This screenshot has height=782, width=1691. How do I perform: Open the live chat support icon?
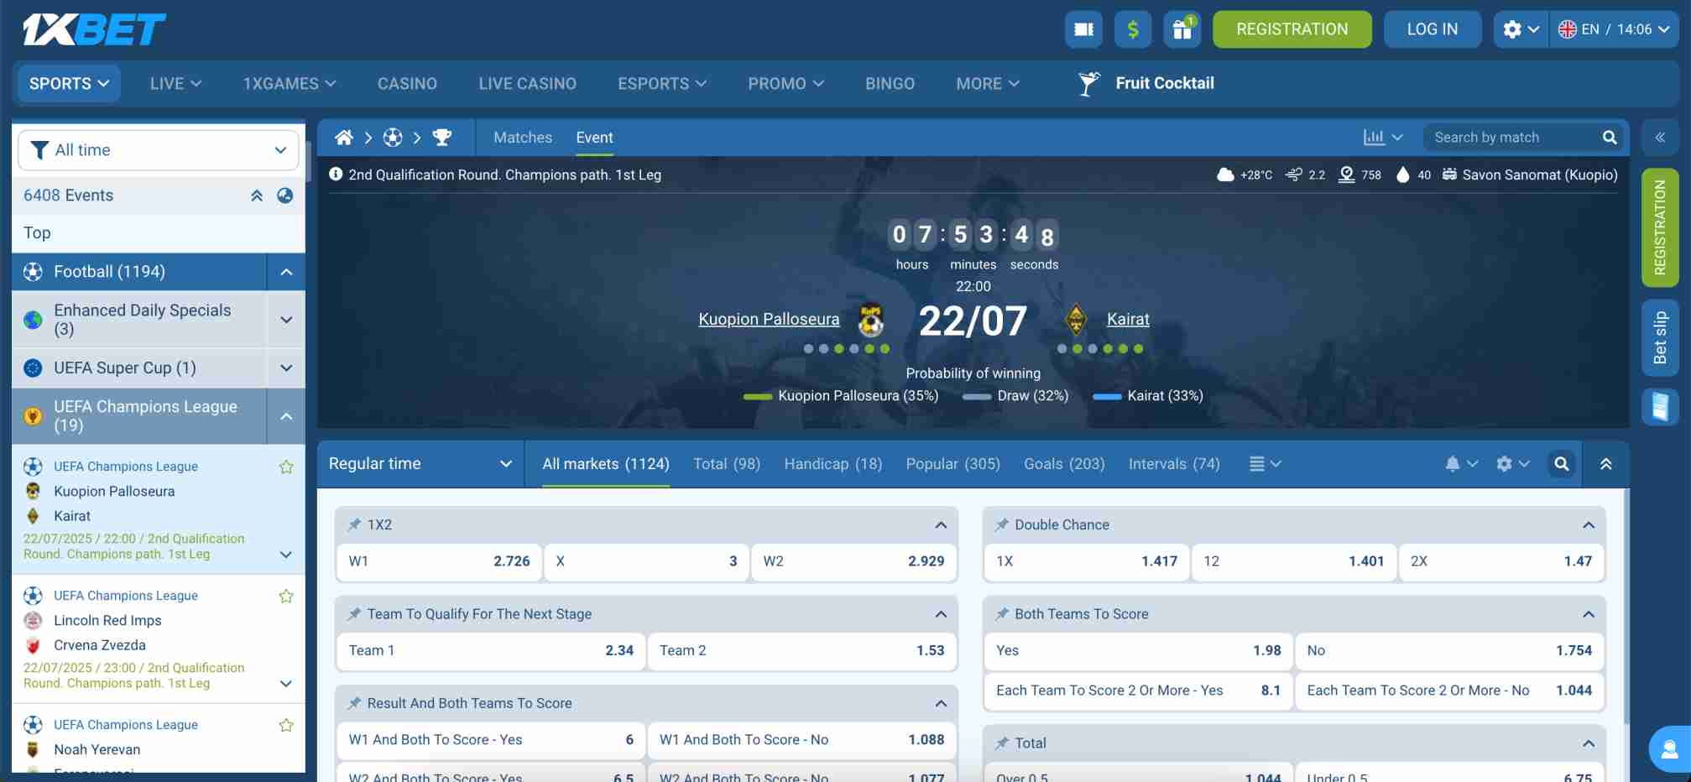[x=1670, y=749]
